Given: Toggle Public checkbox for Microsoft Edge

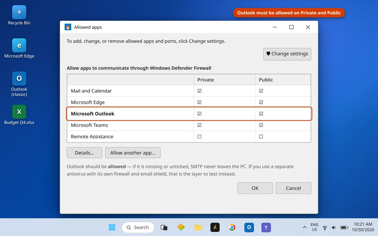Looking at the screenshot, I should pos(261,102).
